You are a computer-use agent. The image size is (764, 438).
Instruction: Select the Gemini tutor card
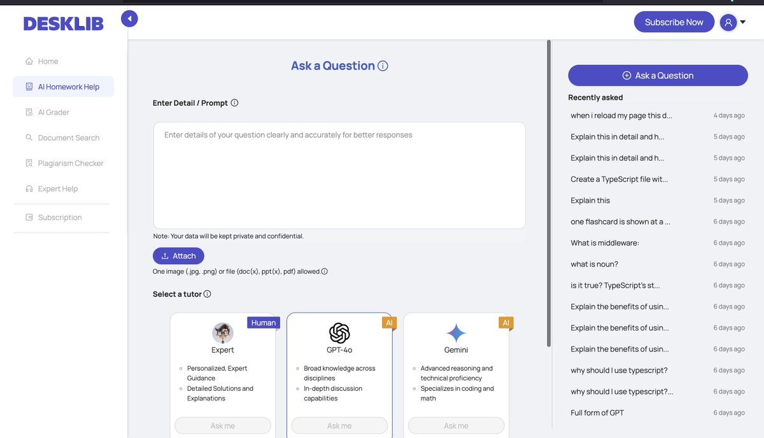click(x=456, y=375)
